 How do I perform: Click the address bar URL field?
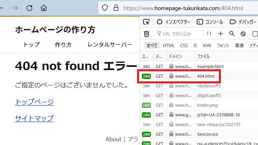pos(183,8)
